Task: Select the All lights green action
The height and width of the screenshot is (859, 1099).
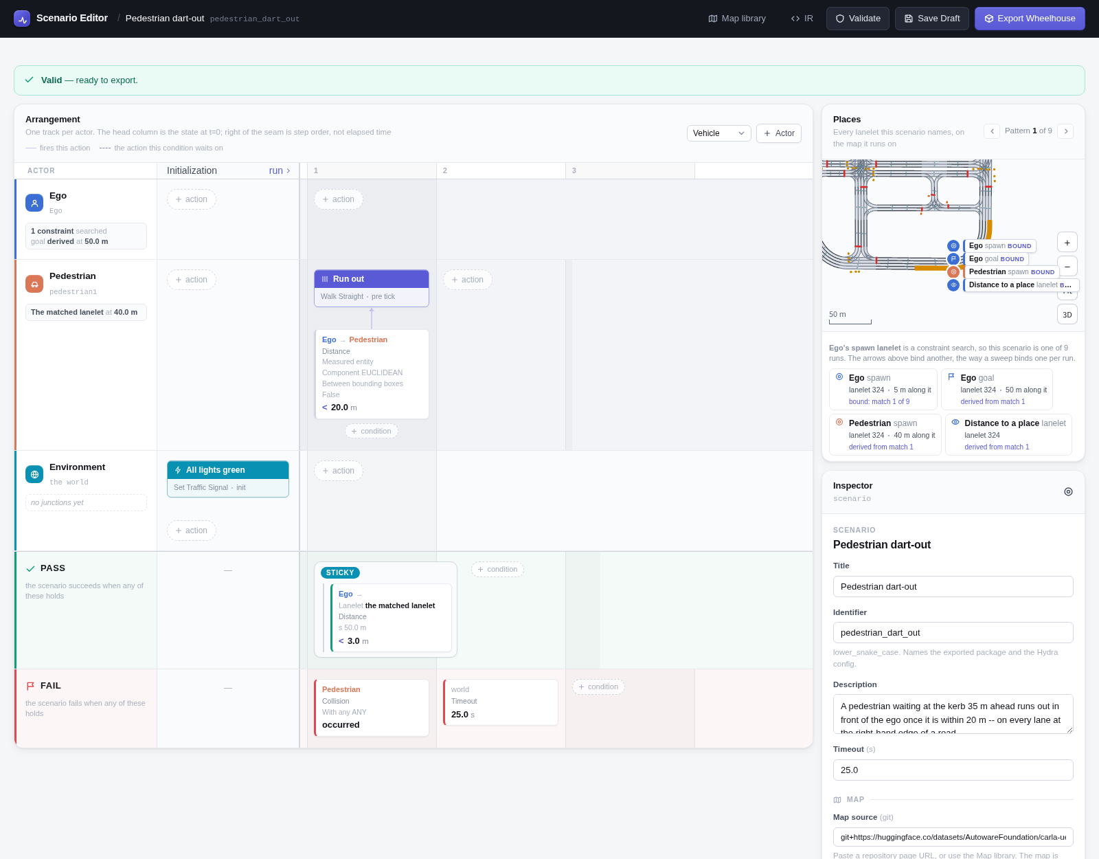Action: point(228,479)
